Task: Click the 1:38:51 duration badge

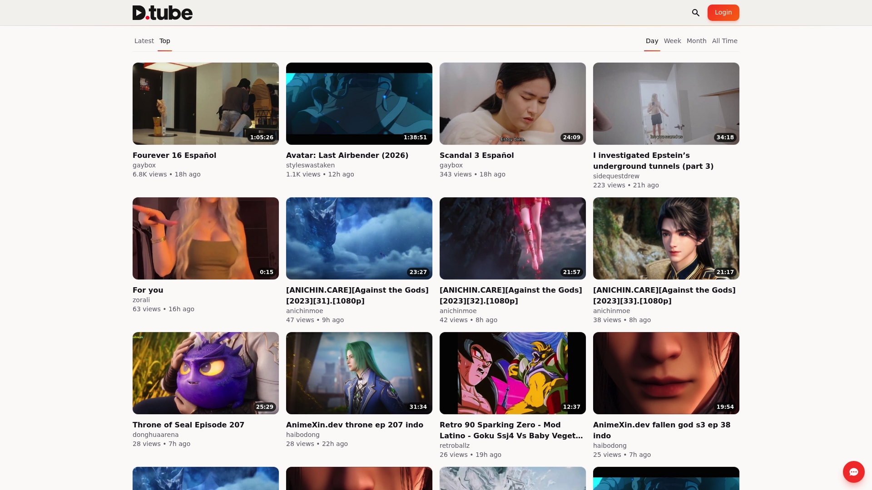Action: click(416, 137)
